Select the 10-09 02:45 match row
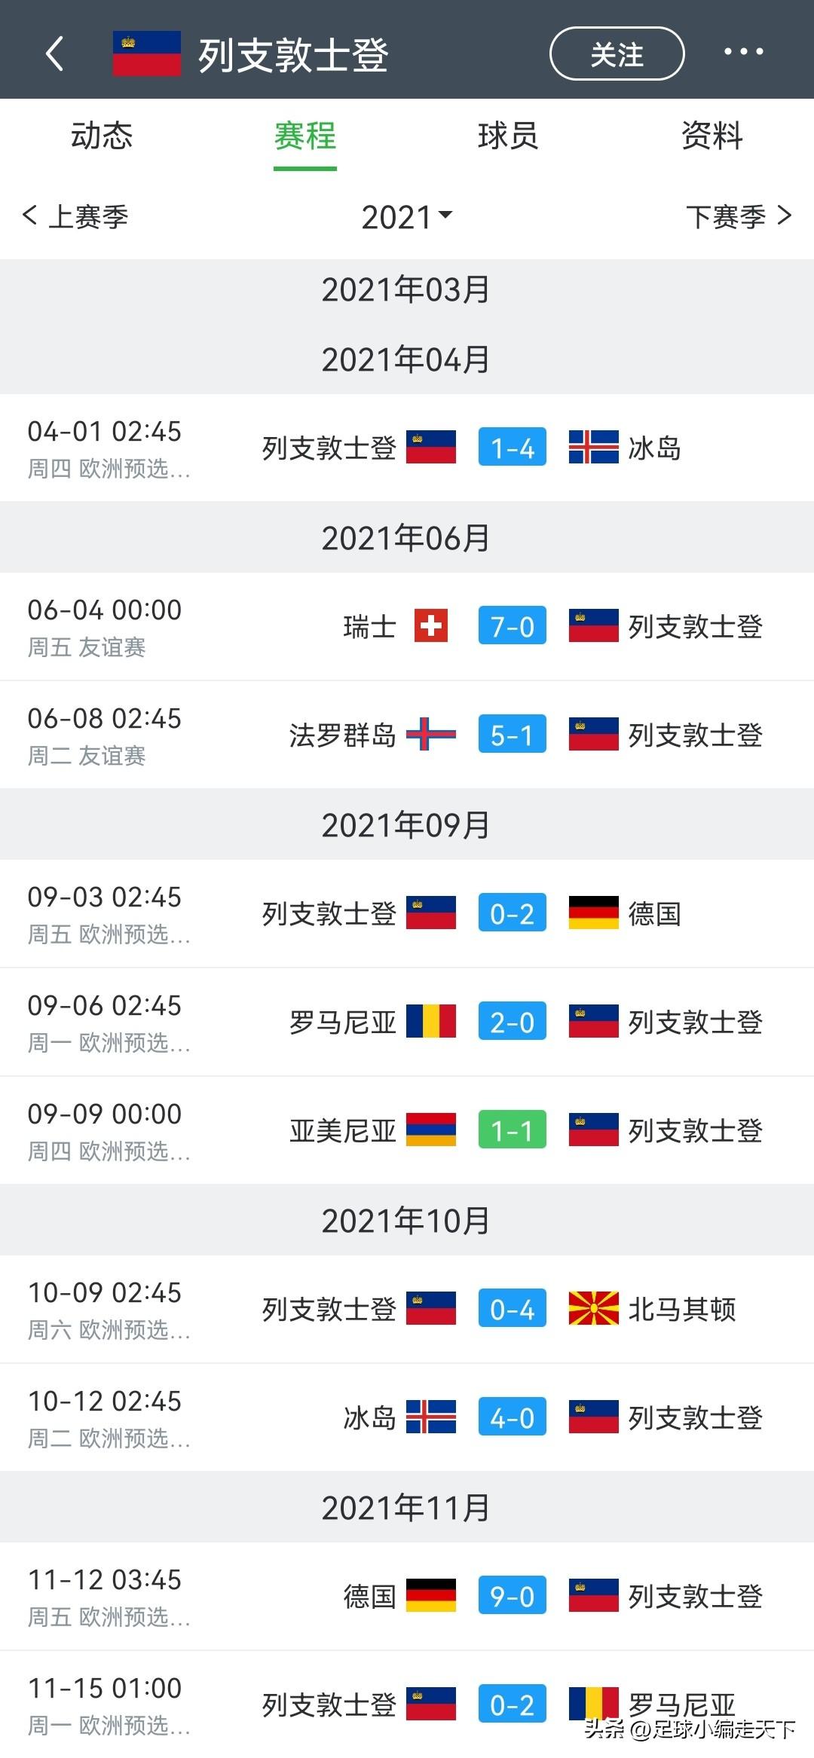The image size is (814, 1758). pyautogui.click(x=407, y=1309)
